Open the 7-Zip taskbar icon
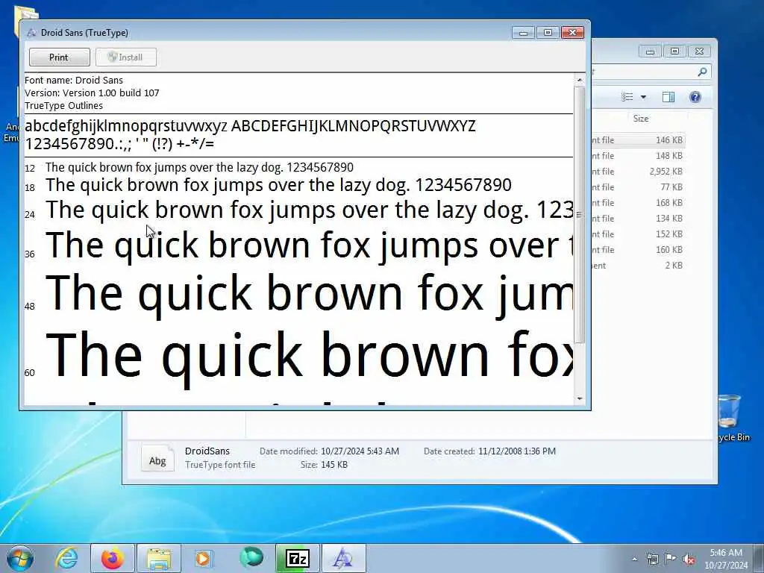 tap(298, 558)
